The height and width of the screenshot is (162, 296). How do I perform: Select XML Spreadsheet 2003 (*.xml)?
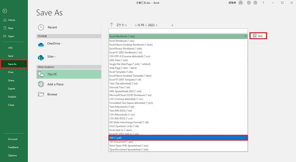pos(178,92)
